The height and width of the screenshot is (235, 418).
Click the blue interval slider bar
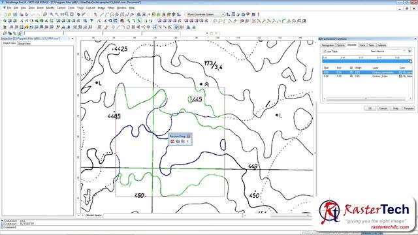366,61
